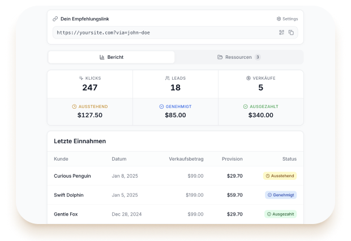Select the referral URL input field
The height and width of the screenshot is (241, 351).
[175, 32]
